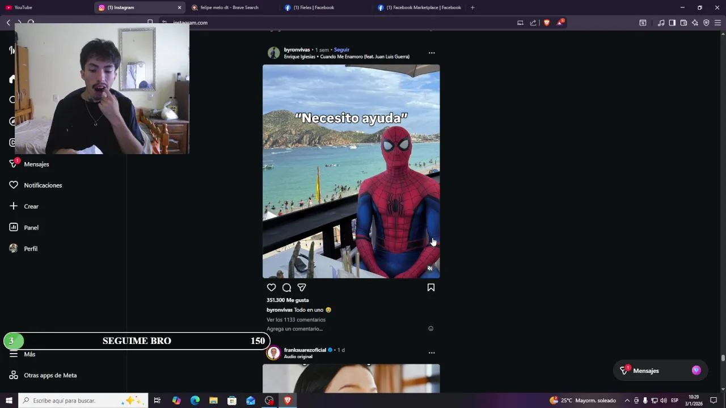Open the tab search icon in toolbar
The image size is (726, 408).
tap(643, 23)
